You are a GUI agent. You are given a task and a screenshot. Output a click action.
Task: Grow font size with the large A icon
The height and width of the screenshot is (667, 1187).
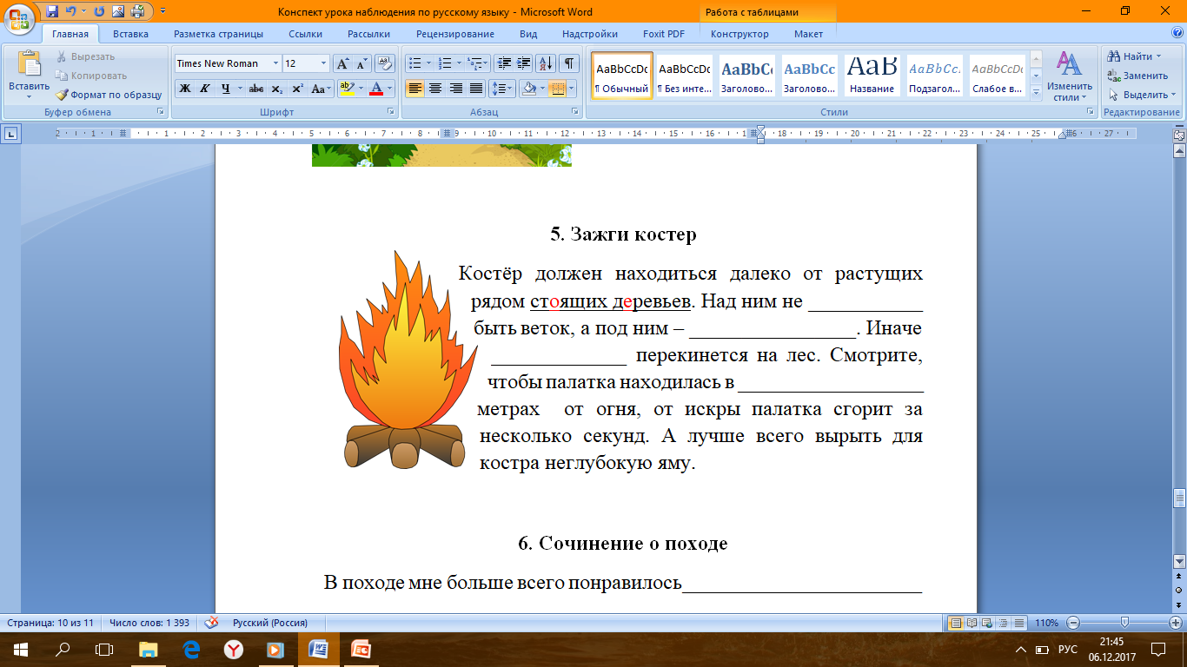tap(342, 63)
